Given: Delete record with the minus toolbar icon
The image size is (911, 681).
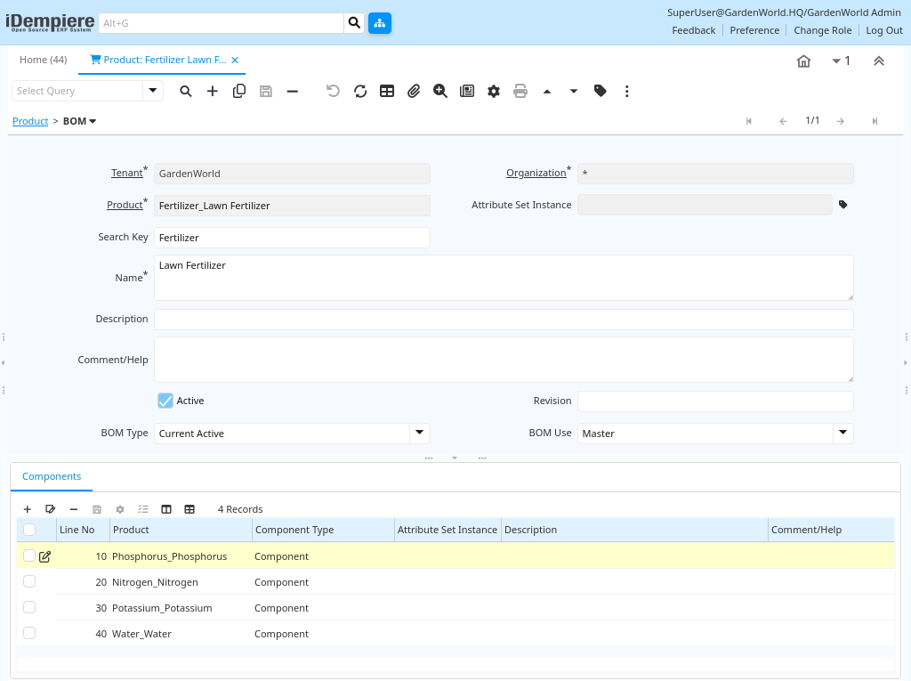Looking at the screenshot, I should tap(293, 92).
